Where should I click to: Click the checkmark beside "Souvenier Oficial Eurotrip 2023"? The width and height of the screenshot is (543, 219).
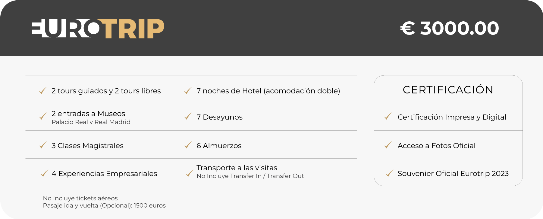point(389,173)
